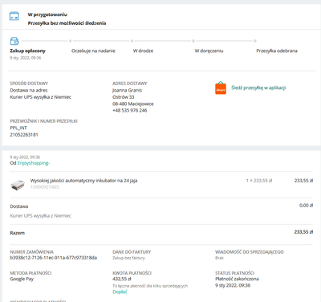
Task: Click postal line 08-480 Maciejowice
Action: click(x=133, y=104)
